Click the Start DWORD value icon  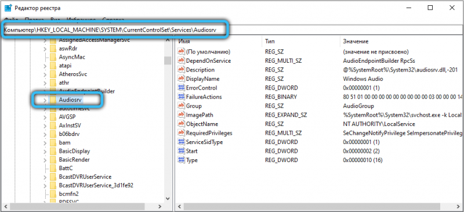point(181,151)
